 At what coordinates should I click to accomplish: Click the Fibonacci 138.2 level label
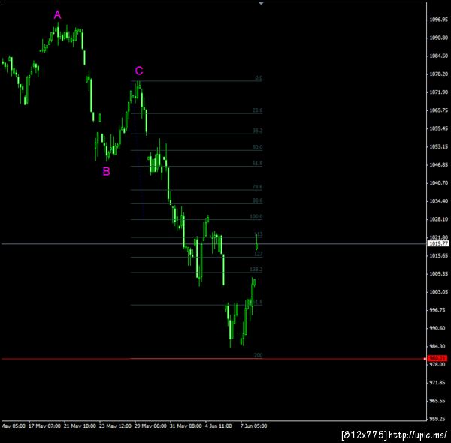tap(256, 270)
